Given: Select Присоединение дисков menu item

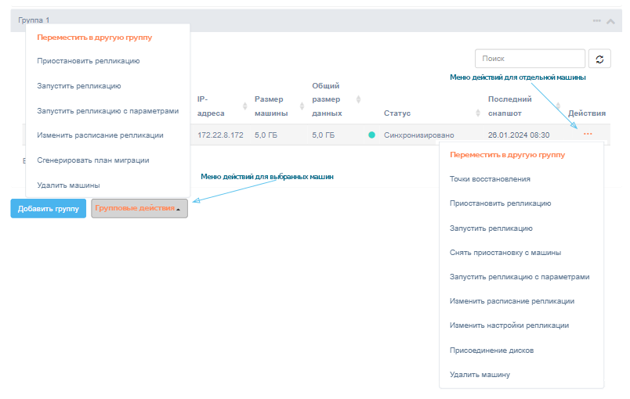Looking at the screenshot, I should [491, 350].
